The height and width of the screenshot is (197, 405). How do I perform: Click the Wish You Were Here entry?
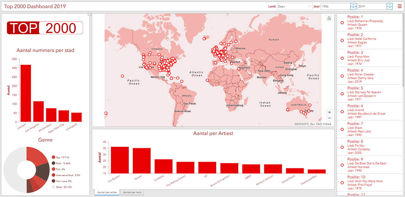(x=369, y=183)
